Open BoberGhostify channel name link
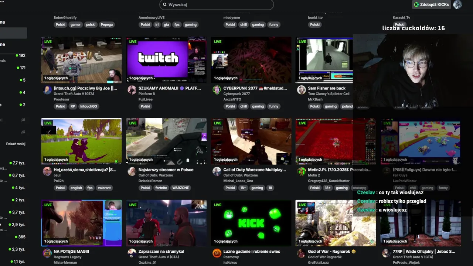Viewport: 473px width, 266px height. [65, 18]
